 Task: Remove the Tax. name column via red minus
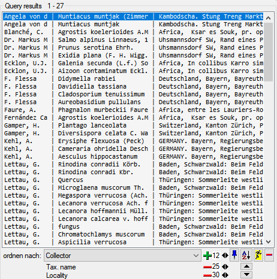pyautogui.click(x=207, y=267)
